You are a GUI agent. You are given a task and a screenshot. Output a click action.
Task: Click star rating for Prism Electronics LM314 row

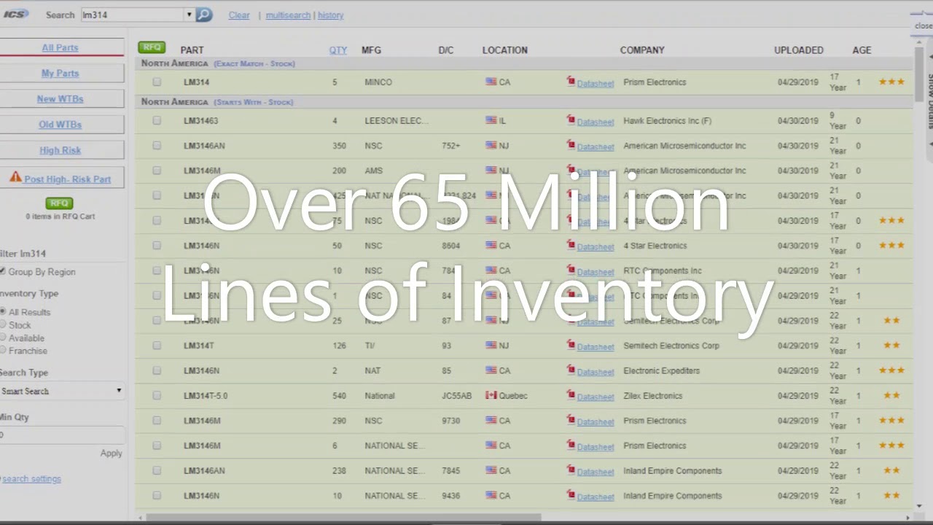point(891,82)
